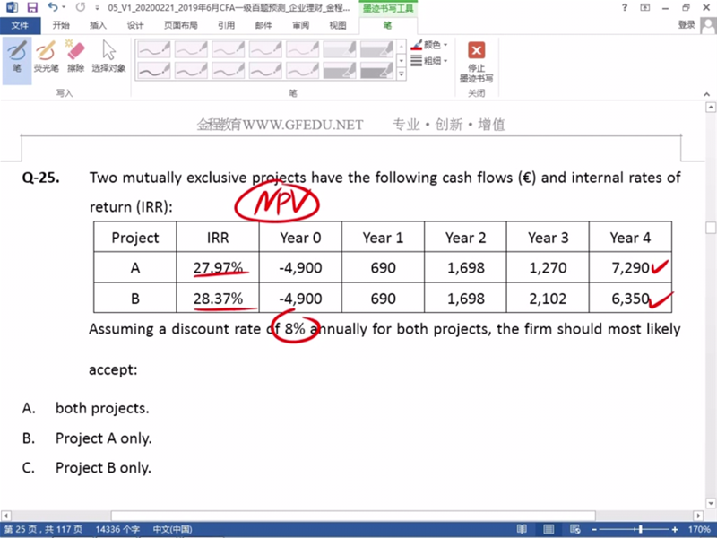Click the Save icon in quick access toolbar

click(x=31, y=7)
